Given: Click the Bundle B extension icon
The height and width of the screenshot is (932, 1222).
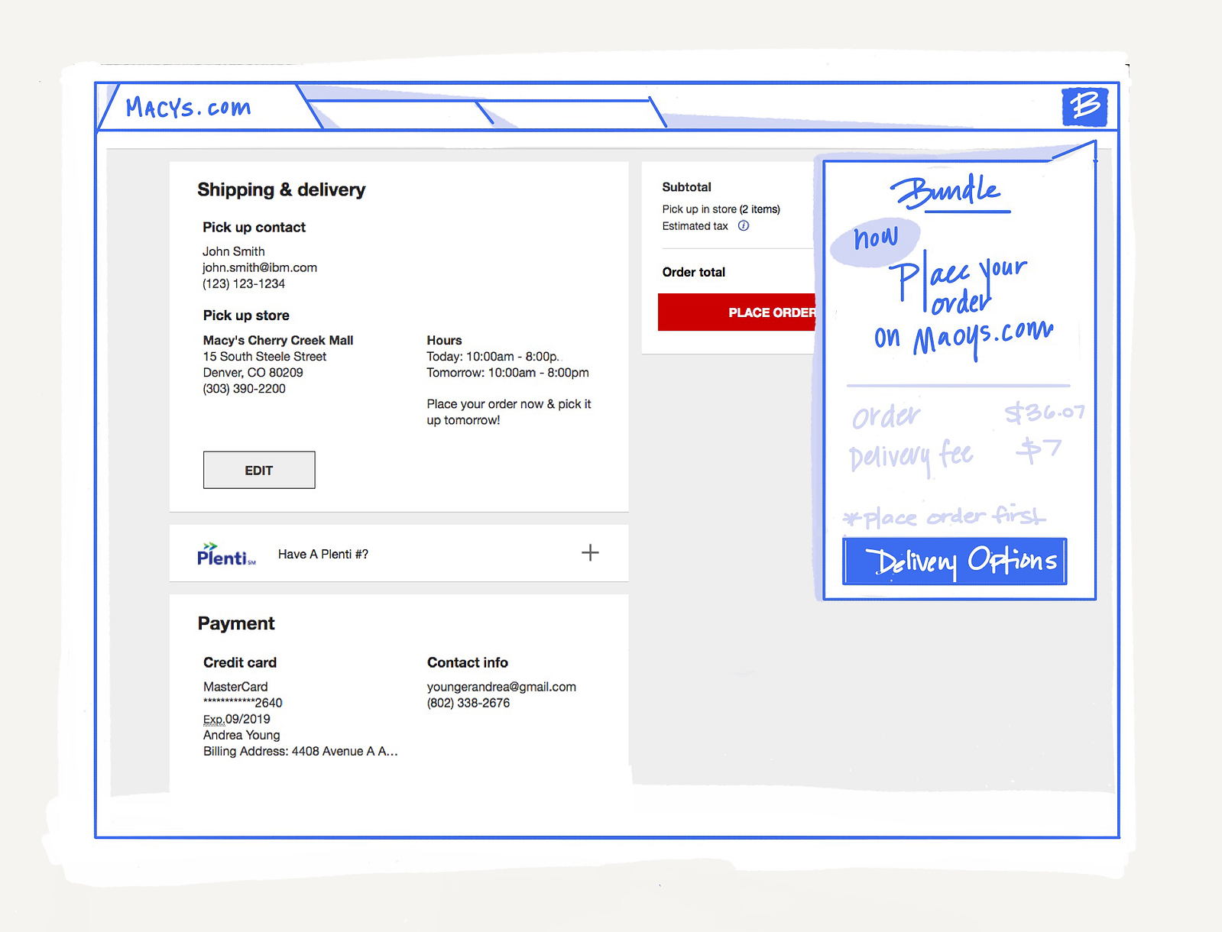Looking at the screenshot, I should click(x=1084, y=106).
